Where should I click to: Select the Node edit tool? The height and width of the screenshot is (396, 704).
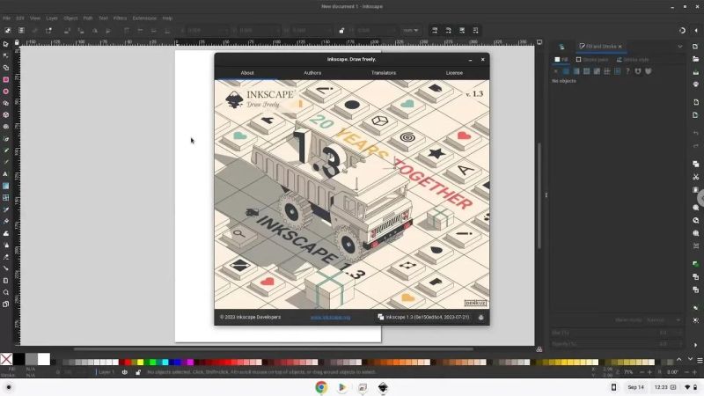tap(6, 55)
